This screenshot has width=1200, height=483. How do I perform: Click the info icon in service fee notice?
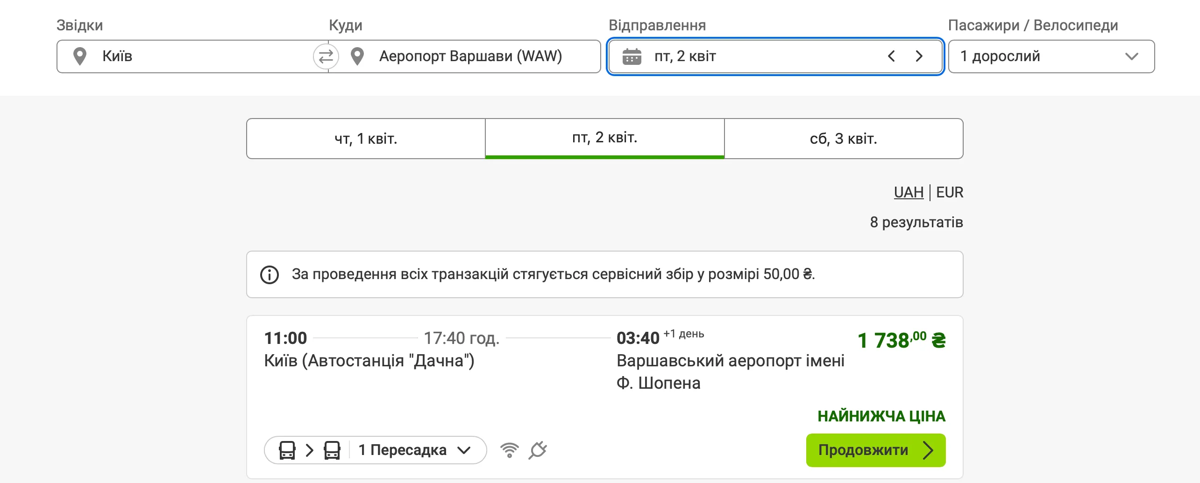point(270,275)
